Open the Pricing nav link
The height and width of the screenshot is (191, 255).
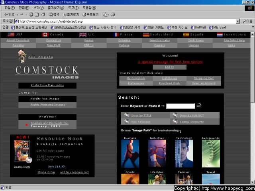pyautogui.click(x=89, y=40)
